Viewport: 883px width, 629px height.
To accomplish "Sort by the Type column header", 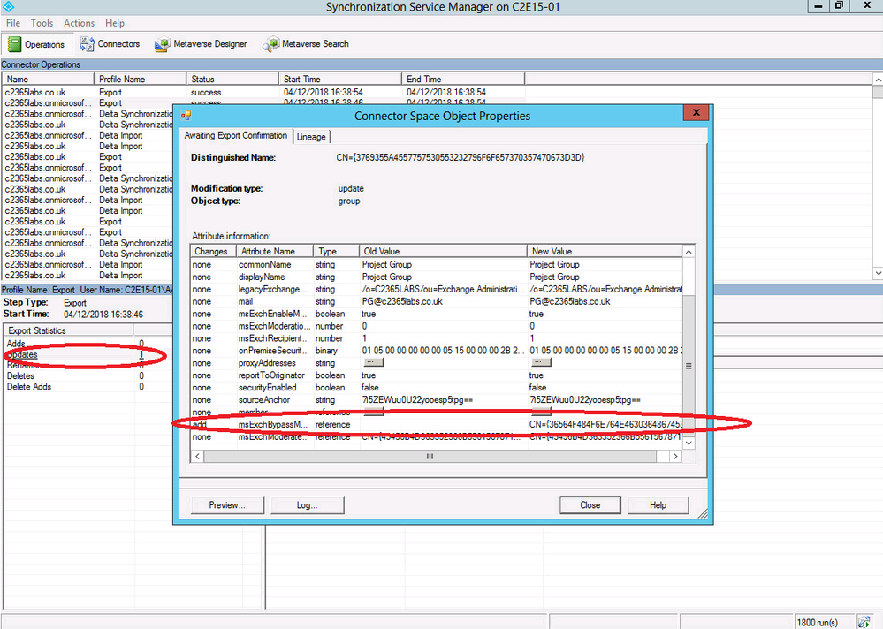I will pos(336,251).
